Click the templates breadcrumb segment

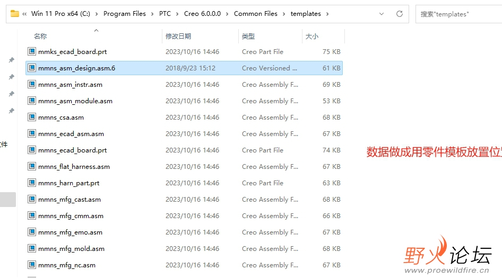point(306,14)
